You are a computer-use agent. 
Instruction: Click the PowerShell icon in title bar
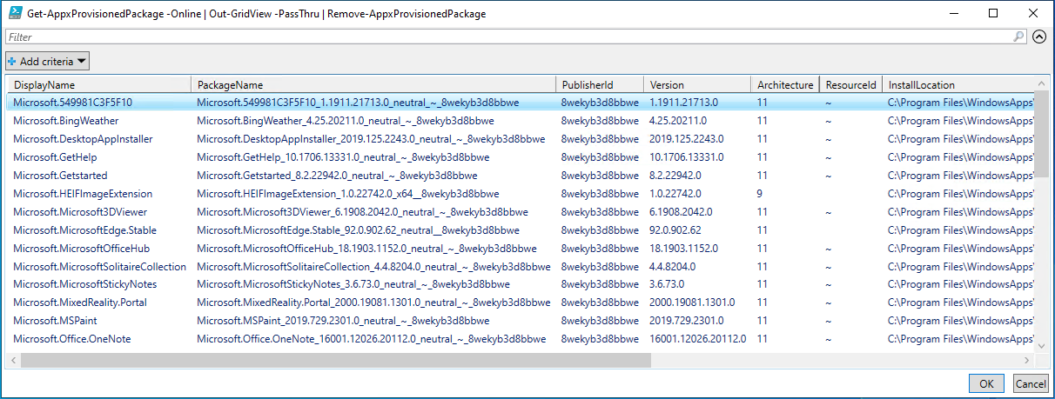point(15,13)
